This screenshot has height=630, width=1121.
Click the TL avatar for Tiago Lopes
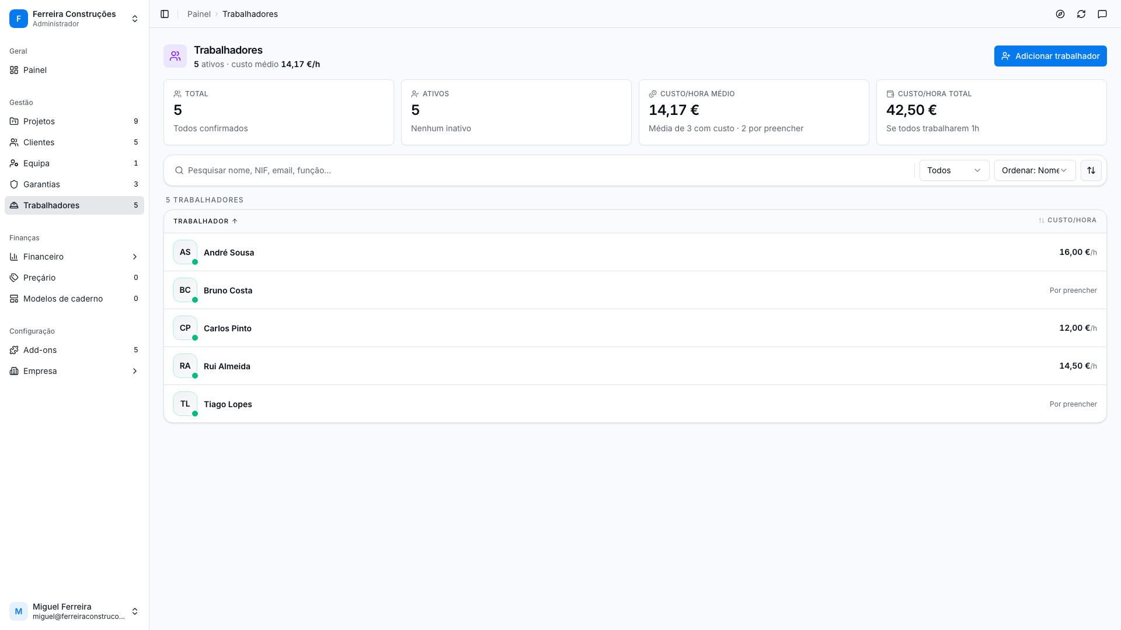185,404
